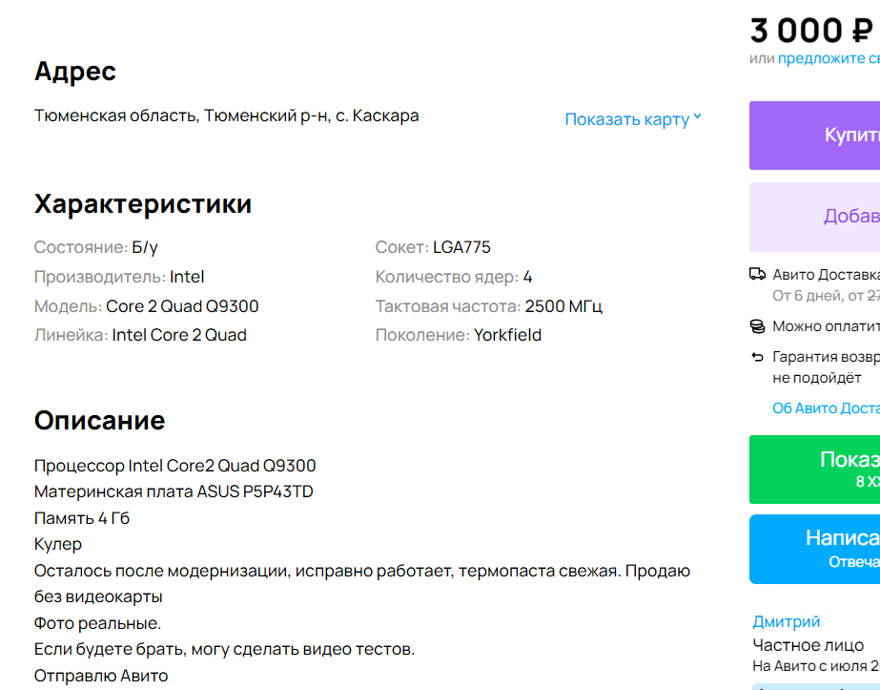This screenshot has height=690, width=880.
Task: Click the Модель: Core 2 Quad Q9300 row
Action: (x=147, y=306)
